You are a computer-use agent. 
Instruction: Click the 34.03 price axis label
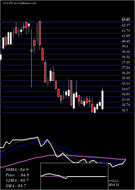tap(126, 94)
